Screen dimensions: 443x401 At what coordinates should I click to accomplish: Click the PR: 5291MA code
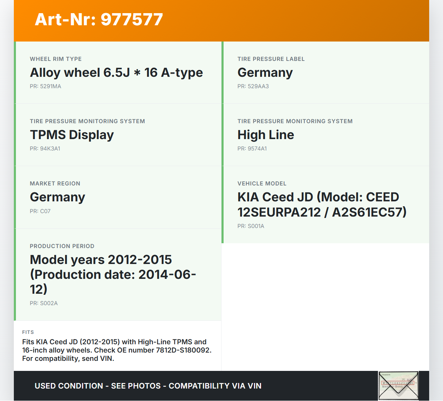tap(45, 86)
